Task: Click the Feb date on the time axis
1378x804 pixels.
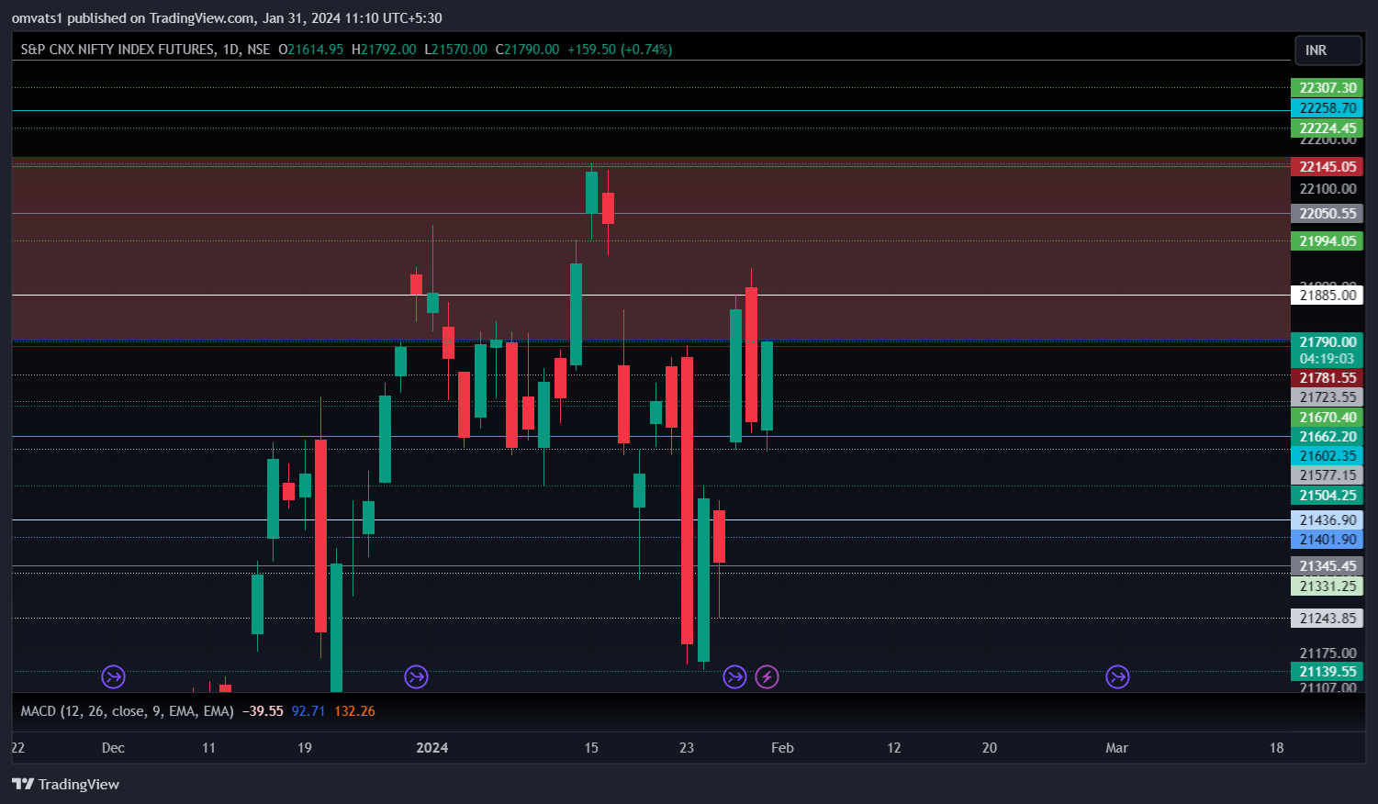Action: click(x=782, y=748)
